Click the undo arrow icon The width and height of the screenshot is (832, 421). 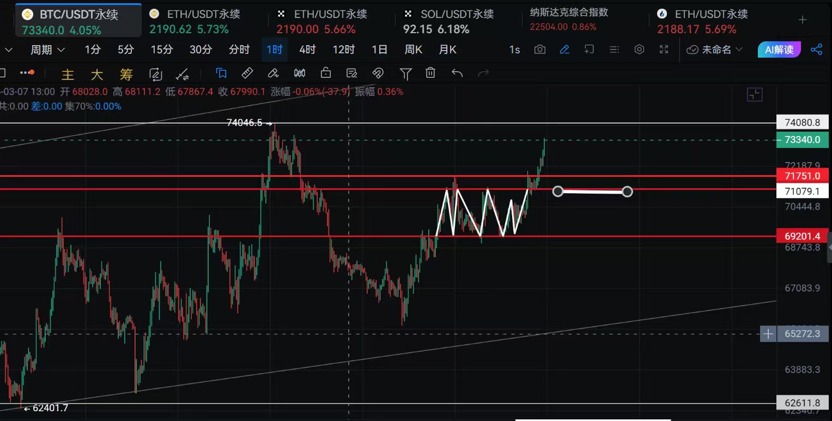click(457, 73)
